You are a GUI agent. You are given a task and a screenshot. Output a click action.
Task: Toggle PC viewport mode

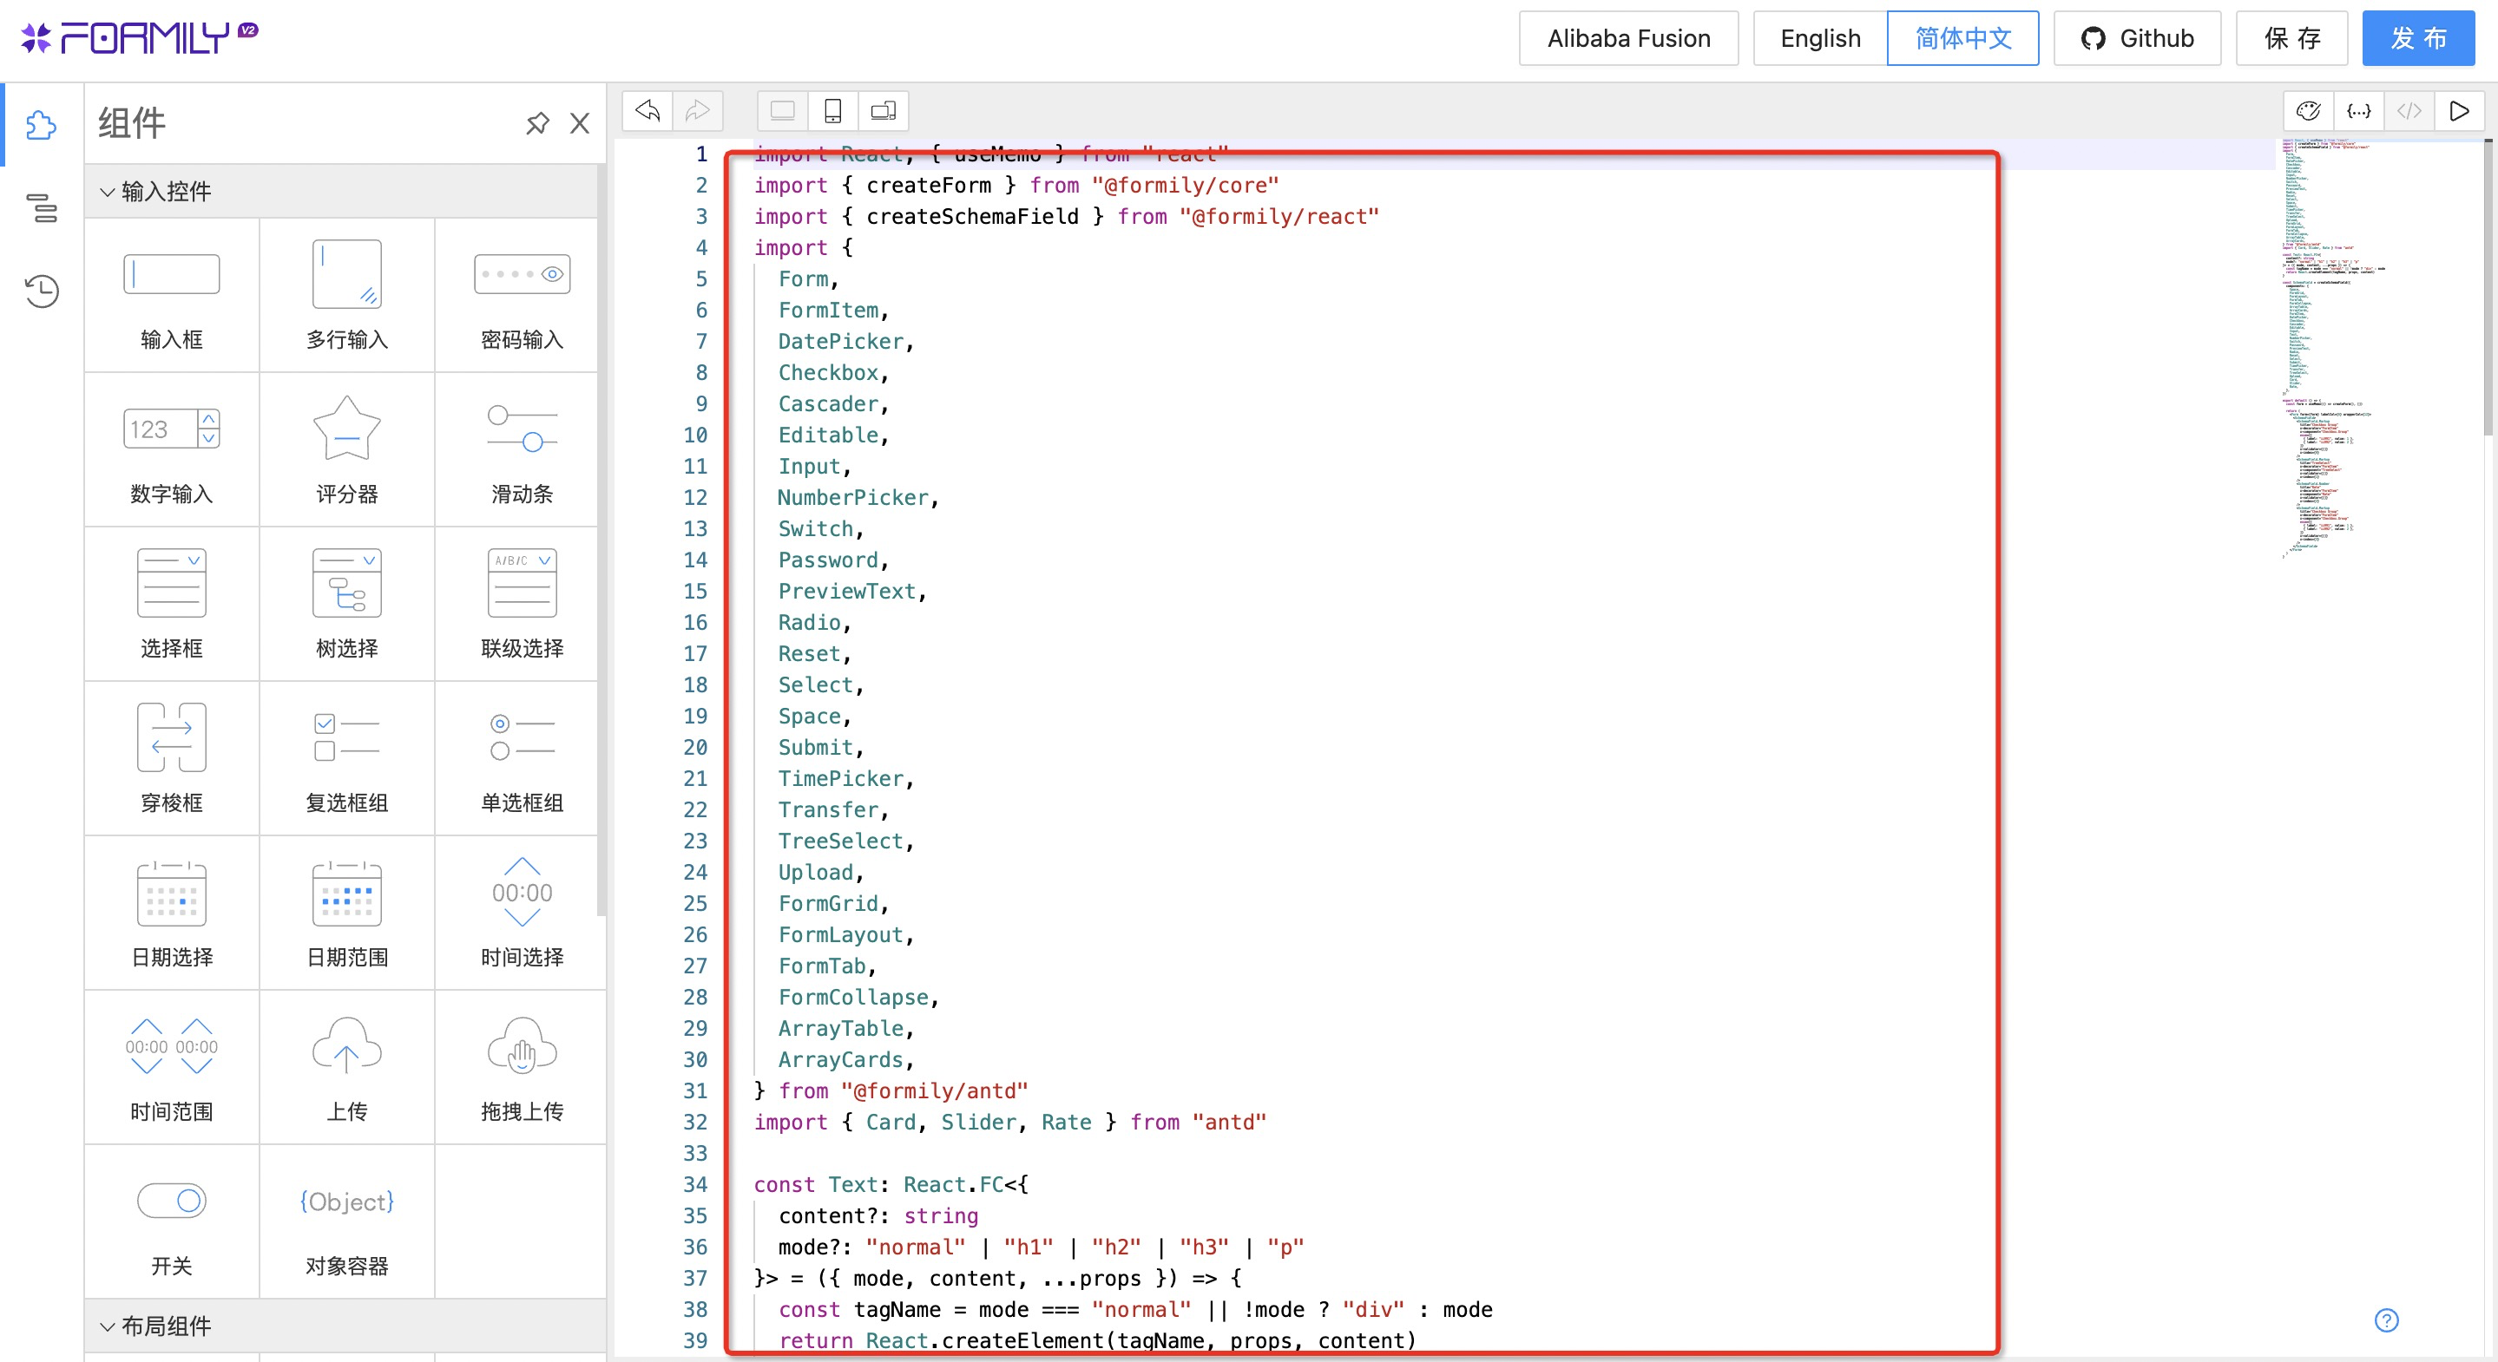click(x=781, y=110)
